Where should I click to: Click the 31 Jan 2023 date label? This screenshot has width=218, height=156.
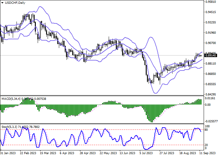click(8, 153)
